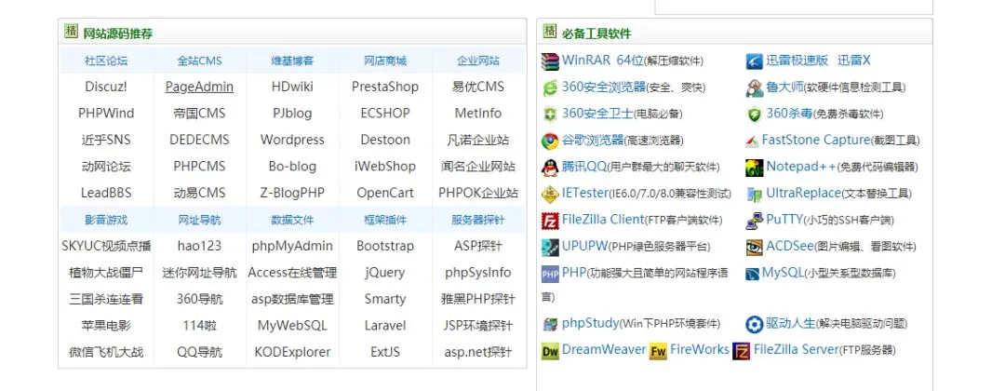Image resolution: width=1005 pixels, height=391 pixels.
Task: Open the PageAdmin link
Action: coord(199,87)
